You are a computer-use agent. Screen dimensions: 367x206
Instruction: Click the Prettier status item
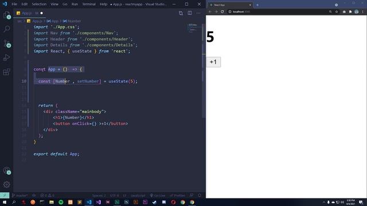point(177,195)
